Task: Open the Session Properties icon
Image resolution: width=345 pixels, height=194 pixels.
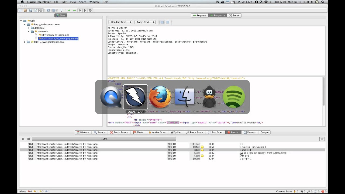Action: coord(36,10)
